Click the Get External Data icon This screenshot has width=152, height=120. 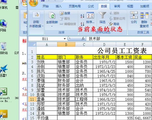(37, 15)
